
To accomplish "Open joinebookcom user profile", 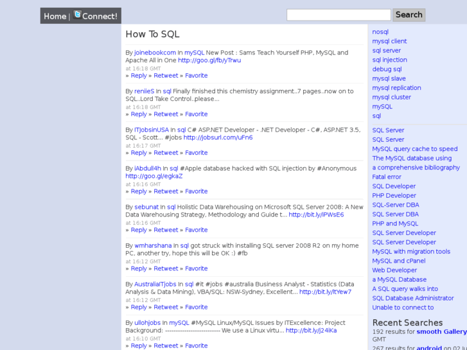I will (155, 53).
